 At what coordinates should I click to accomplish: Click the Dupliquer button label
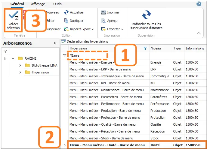point(76,21)
